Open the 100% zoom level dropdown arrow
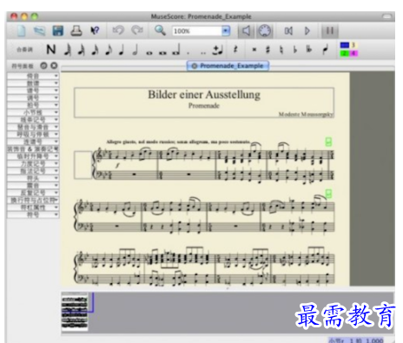403x343 pixels. pyautogui.click(x=226, y=30)
